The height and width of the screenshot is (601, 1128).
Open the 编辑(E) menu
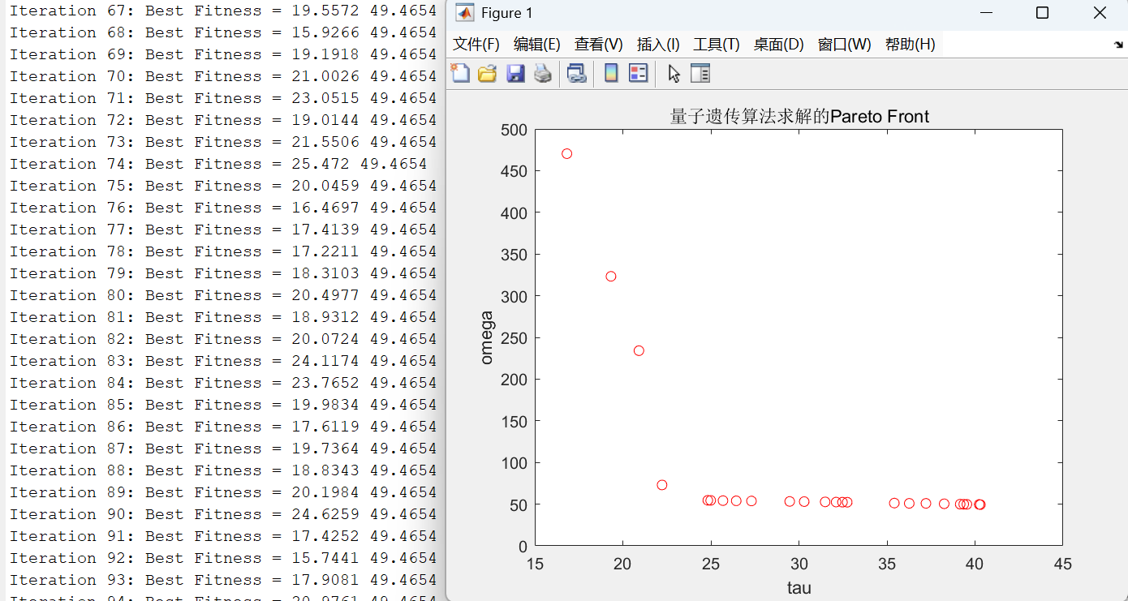click(537, 45)
